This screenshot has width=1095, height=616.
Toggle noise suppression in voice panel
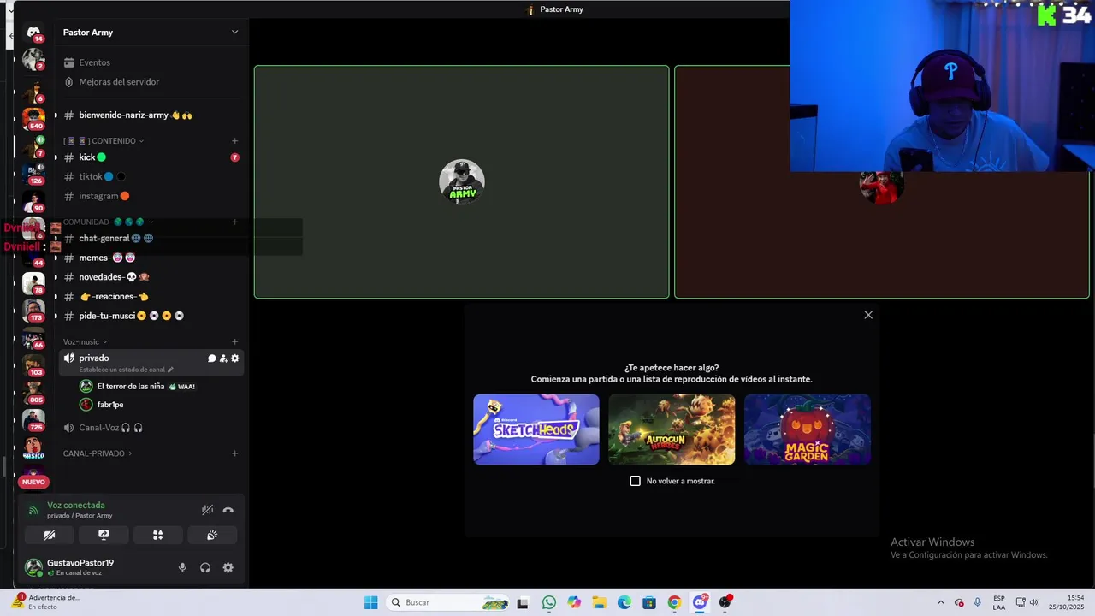point(207,510)
